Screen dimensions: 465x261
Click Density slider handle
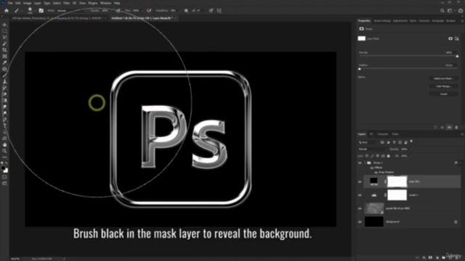tap(457, 56)
